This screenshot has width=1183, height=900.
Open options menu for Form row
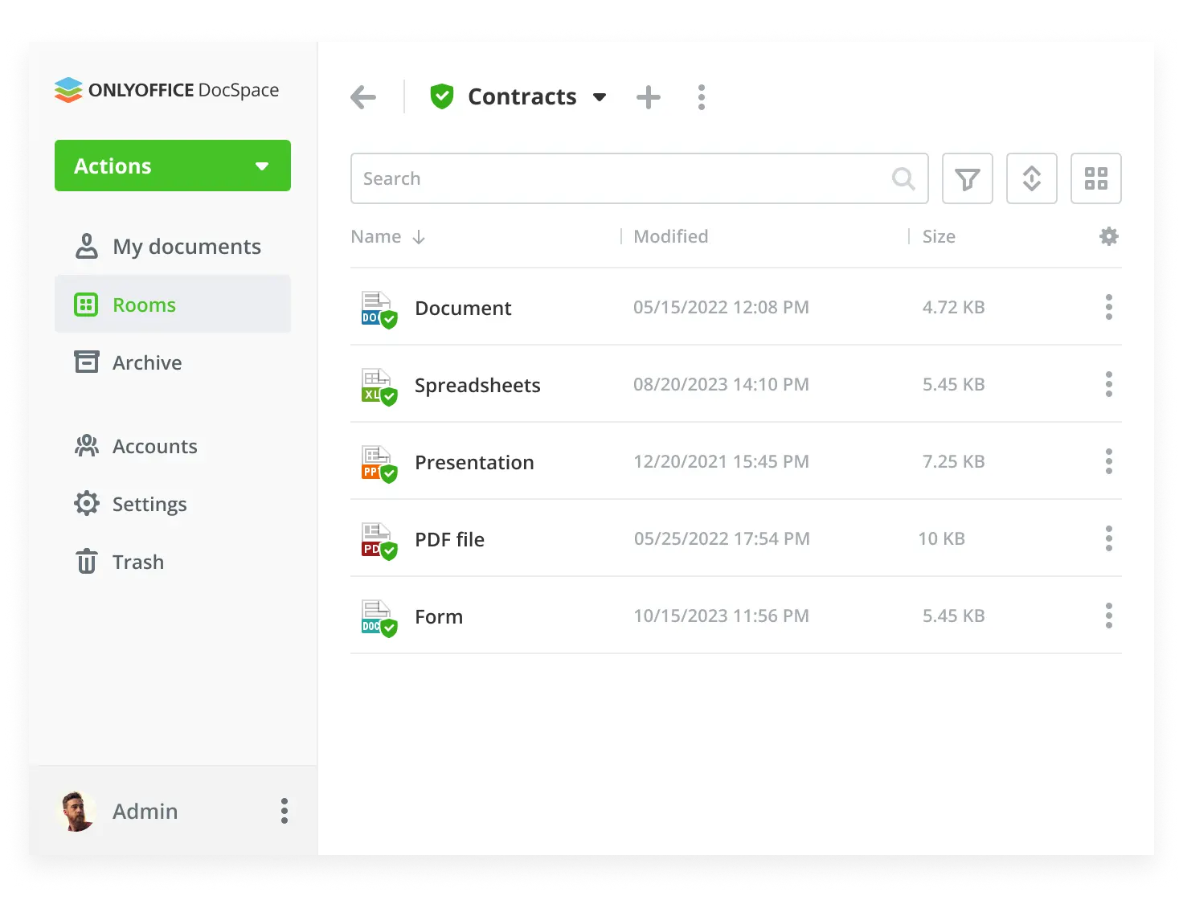1108,616
